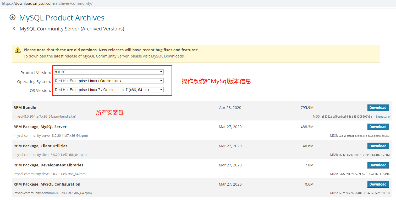Open the Operating System dropdown
Screen dimensions: 396x200
coord(109,81)
